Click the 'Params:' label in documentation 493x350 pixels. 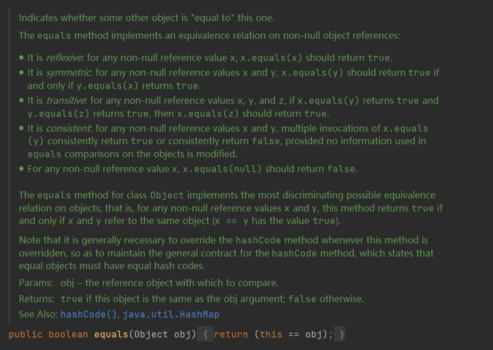(x=37, y=283)
